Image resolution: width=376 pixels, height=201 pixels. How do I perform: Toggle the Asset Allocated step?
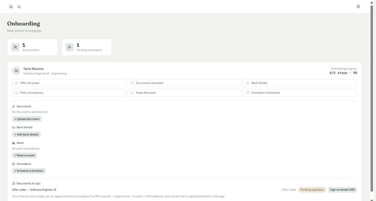tap(184, 93)
